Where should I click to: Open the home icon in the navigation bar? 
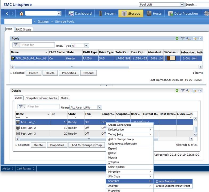(x=21, y=14)
